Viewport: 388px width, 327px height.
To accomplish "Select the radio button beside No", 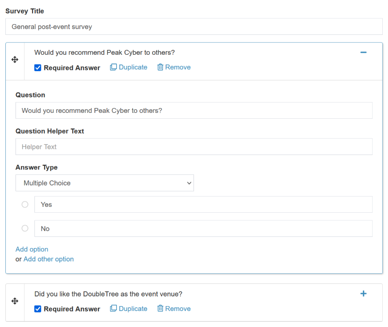I will click(x=25, y=228).
